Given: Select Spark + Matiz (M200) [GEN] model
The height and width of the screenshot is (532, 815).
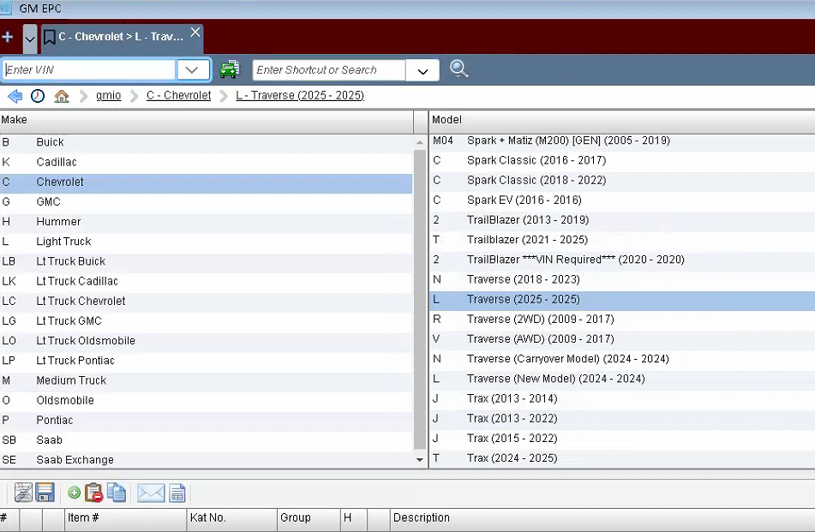Looking at the screenshot, I should tap(622, 140).
